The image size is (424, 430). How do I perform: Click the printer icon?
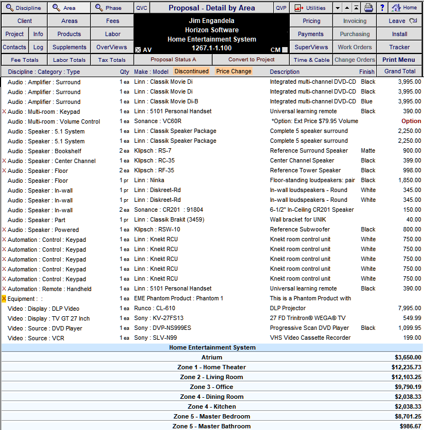(369, 8)
